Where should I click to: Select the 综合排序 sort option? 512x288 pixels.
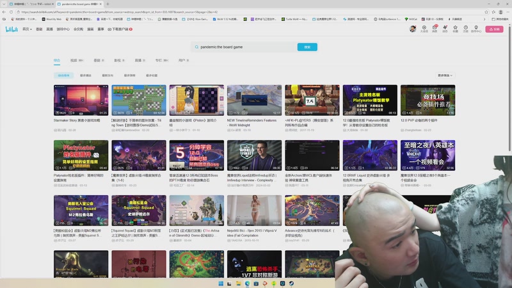pos(63,76)
